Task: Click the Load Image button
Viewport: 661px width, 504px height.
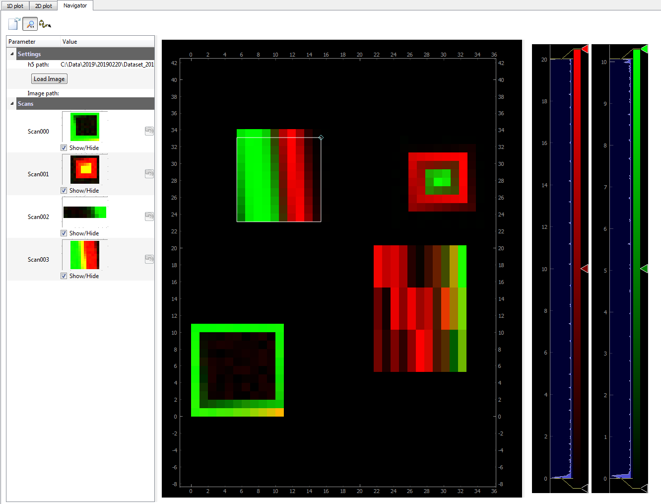Action: pyautogui.click(x=49, y=79)
